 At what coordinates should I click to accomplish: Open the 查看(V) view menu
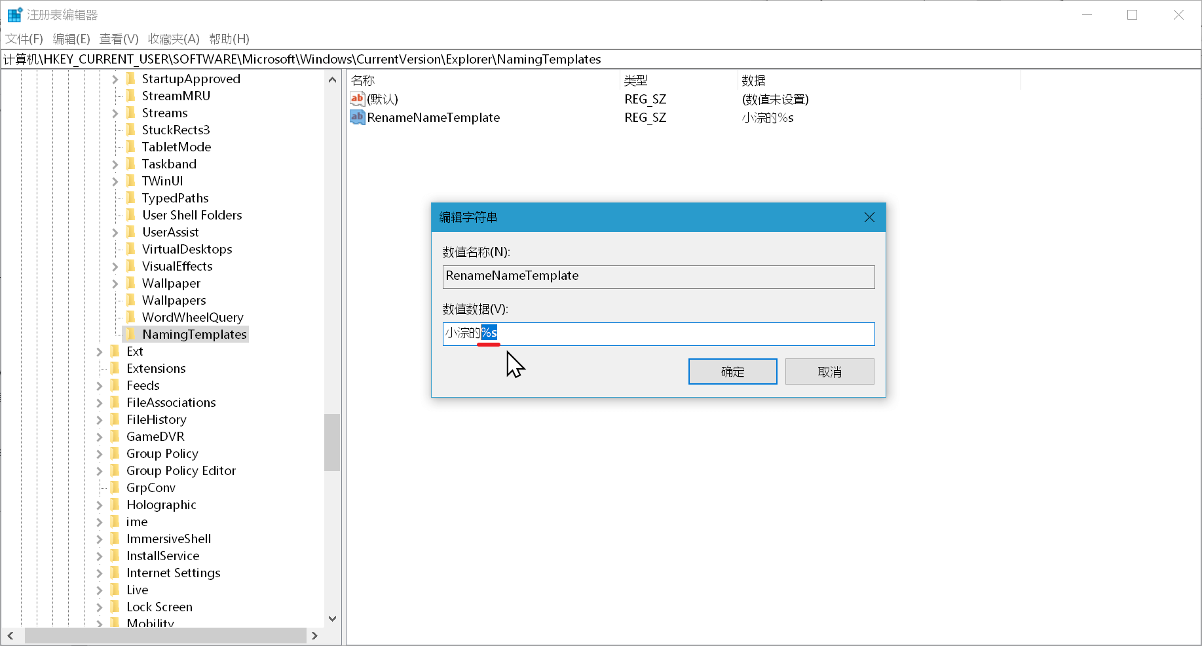119,39
